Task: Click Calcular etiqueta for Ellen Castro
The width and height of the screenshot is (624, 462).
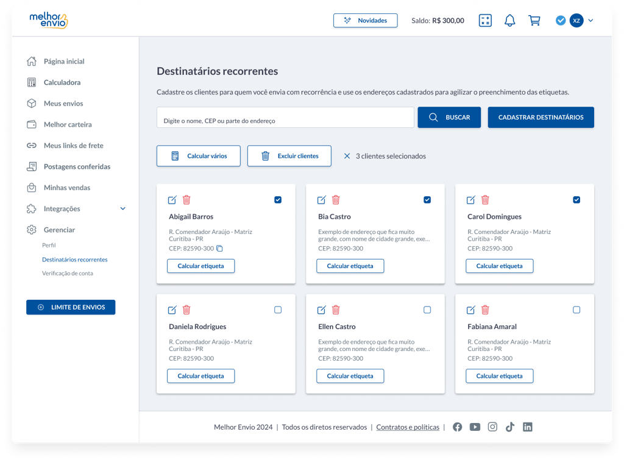Action: pos(350,376)
